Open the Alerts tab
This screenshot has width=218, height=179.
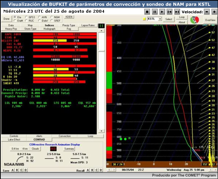(x=39, y=136)
